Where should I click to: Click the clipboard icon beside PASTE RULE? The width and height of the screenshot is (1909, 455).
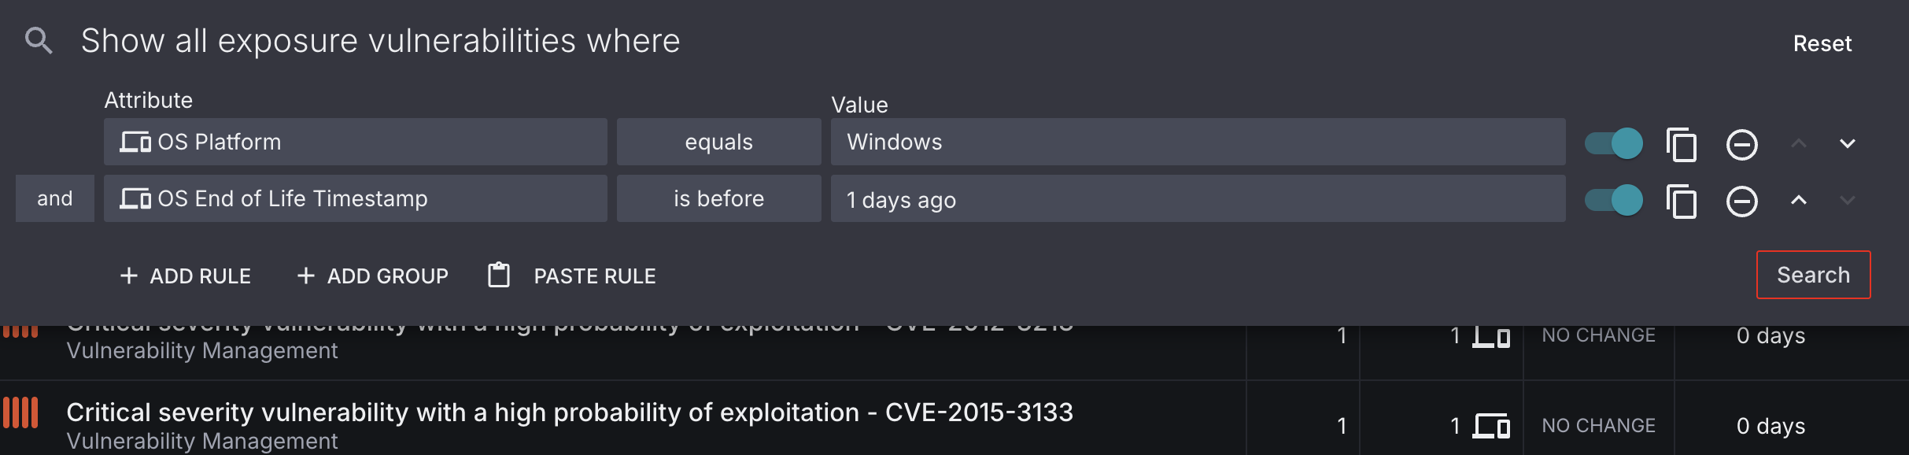click(497, 275)
